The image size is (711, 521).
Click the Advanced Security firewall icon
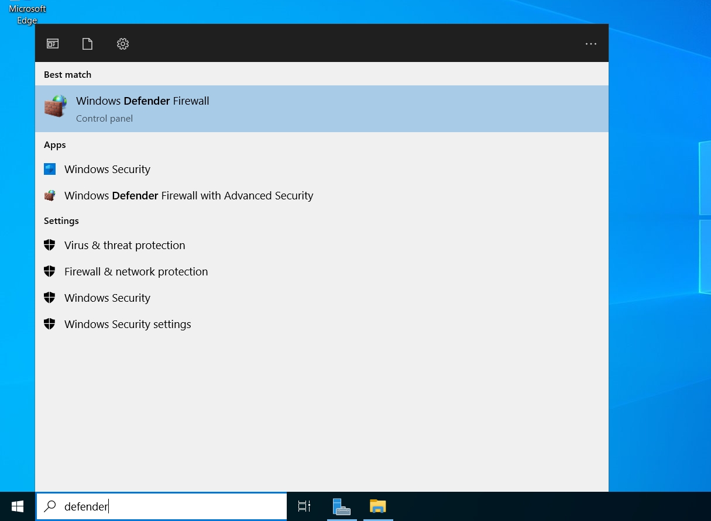pos(50,196)
